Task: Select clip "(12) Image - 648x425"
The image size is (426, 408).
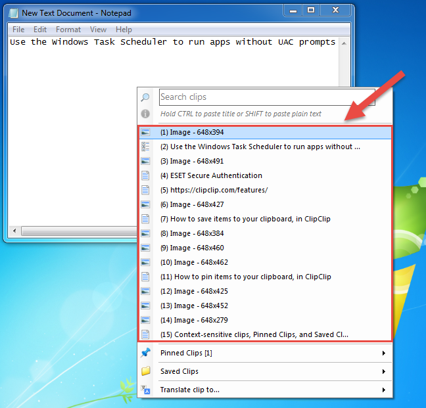Action: point(265,291)
